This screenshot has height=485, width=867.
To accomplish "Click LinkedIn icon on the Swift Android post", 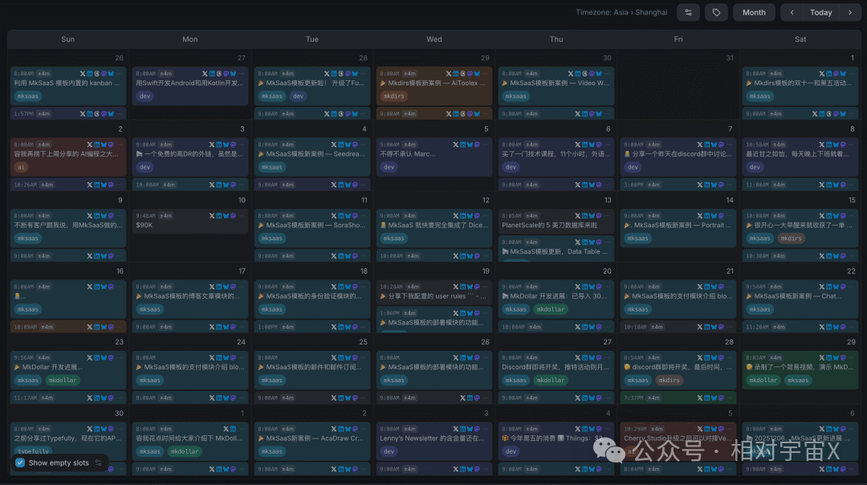I will point(212,74).
